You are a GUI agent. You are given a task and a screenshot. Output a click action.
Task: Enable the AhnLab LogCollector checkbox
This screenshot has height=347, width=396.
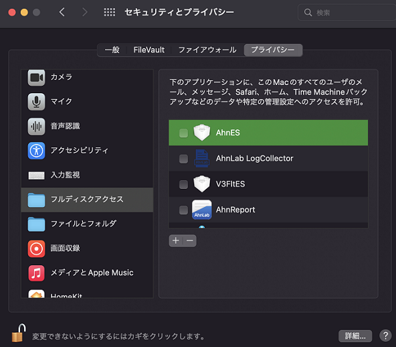click(183, 159)
